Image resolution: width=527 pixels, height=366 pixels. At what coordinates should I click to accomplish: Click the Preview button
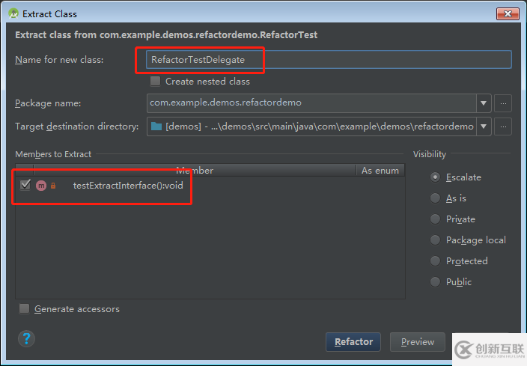click(418, 342)
